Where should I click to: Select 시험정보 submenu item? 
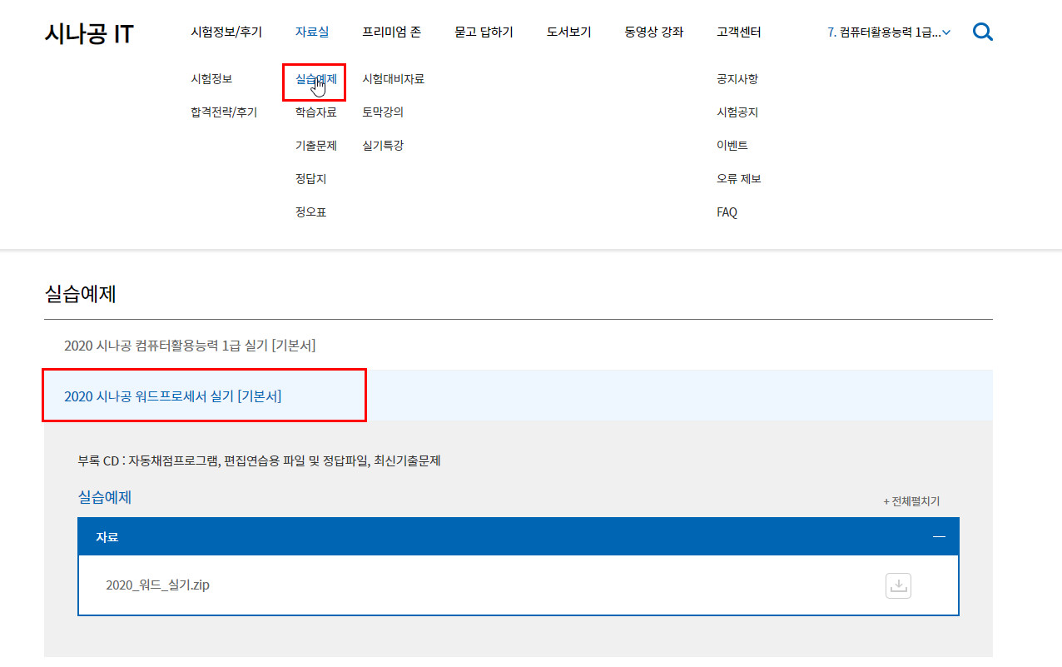click(211, 79)
